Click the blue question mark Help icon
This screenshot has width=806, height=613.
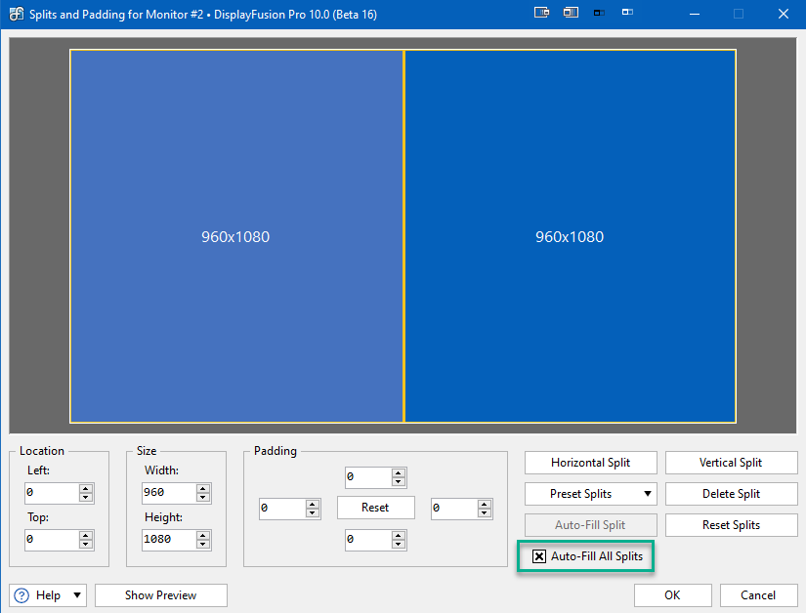pyautogui.click(x=21, y=595)
